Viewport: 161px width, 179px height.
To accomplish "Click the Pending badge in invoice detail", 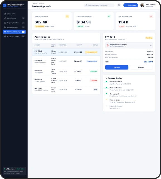I will [x=149, y=38].
